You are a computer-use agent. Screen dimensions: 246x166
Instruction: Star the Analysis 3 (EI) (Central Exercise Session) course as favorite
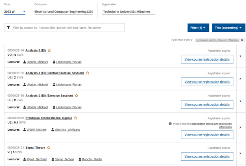coord(87,73)
